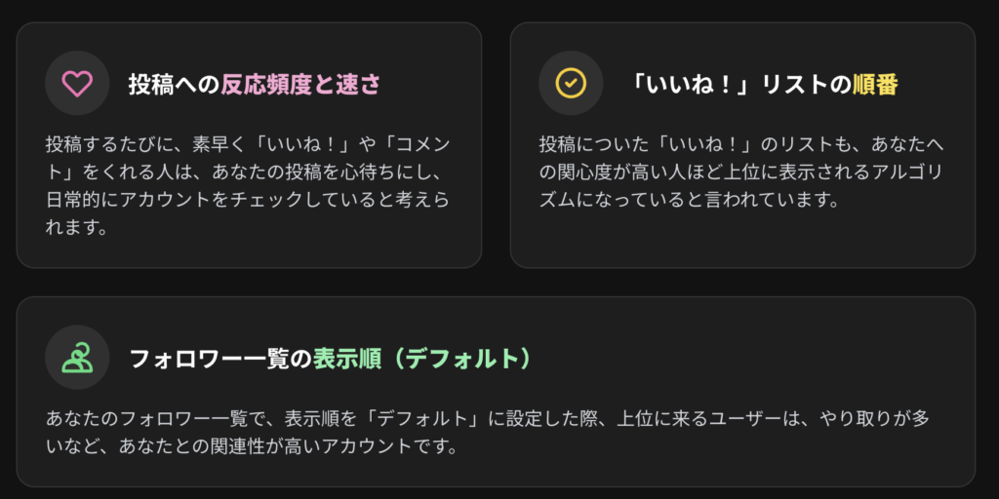Click the paragraph starting あなたのフォロワー一覧で

pos(488,432)
